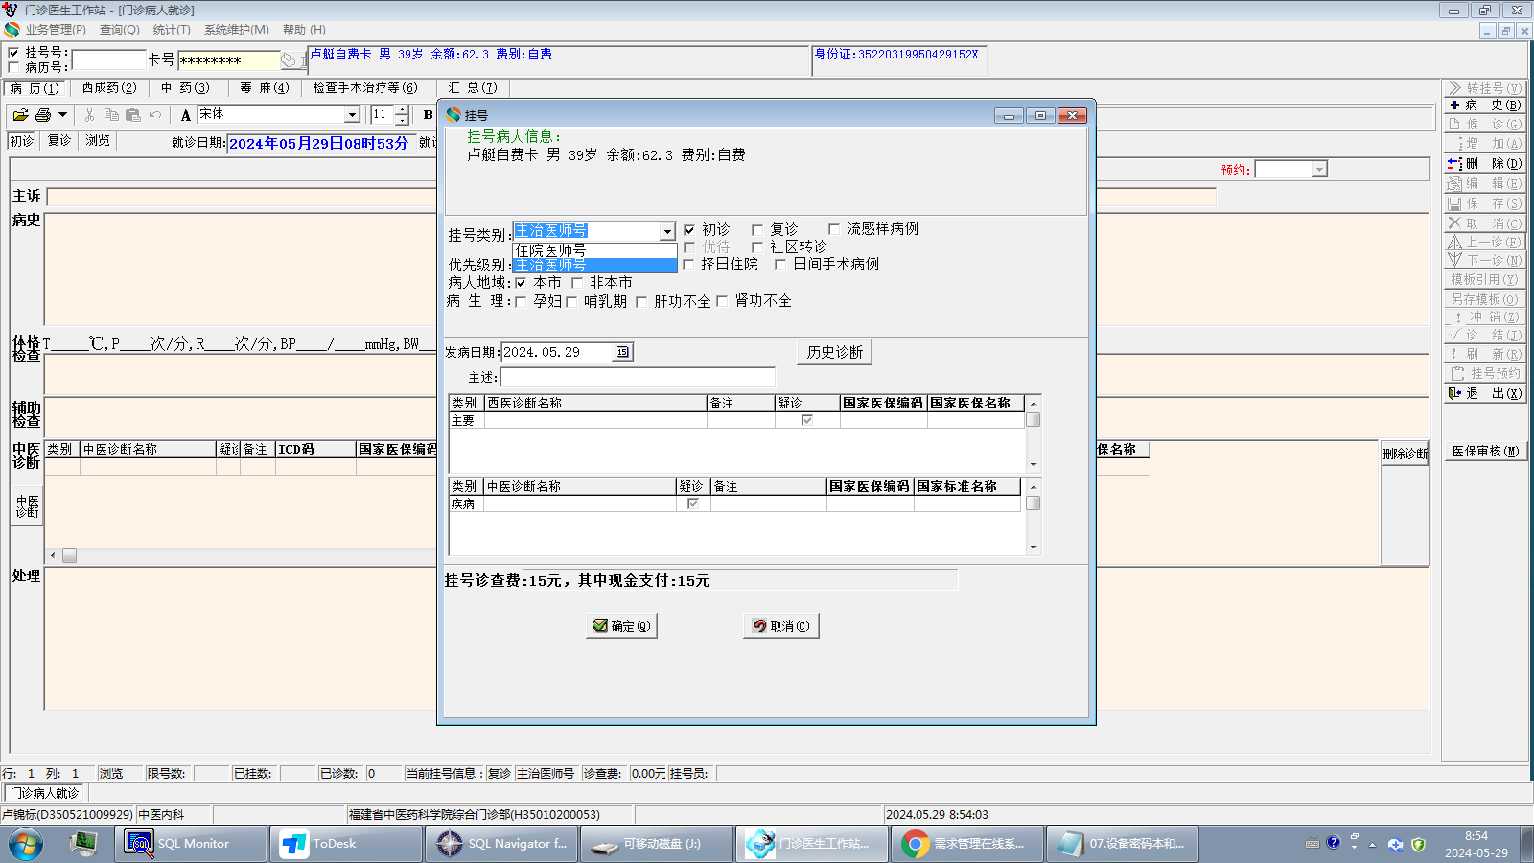Image resolution: width=1534 pixels, height=863 pixels.
Task: Toggle the 初诊 checkbox in 挂号 dialog
Action: (x=689, y=230)
